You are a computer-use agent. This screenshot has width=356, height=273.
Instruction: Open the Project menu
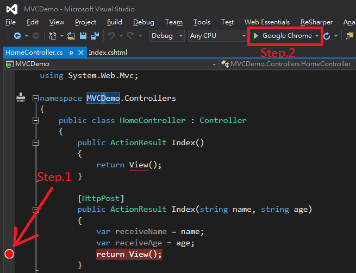tap(85, 22)
